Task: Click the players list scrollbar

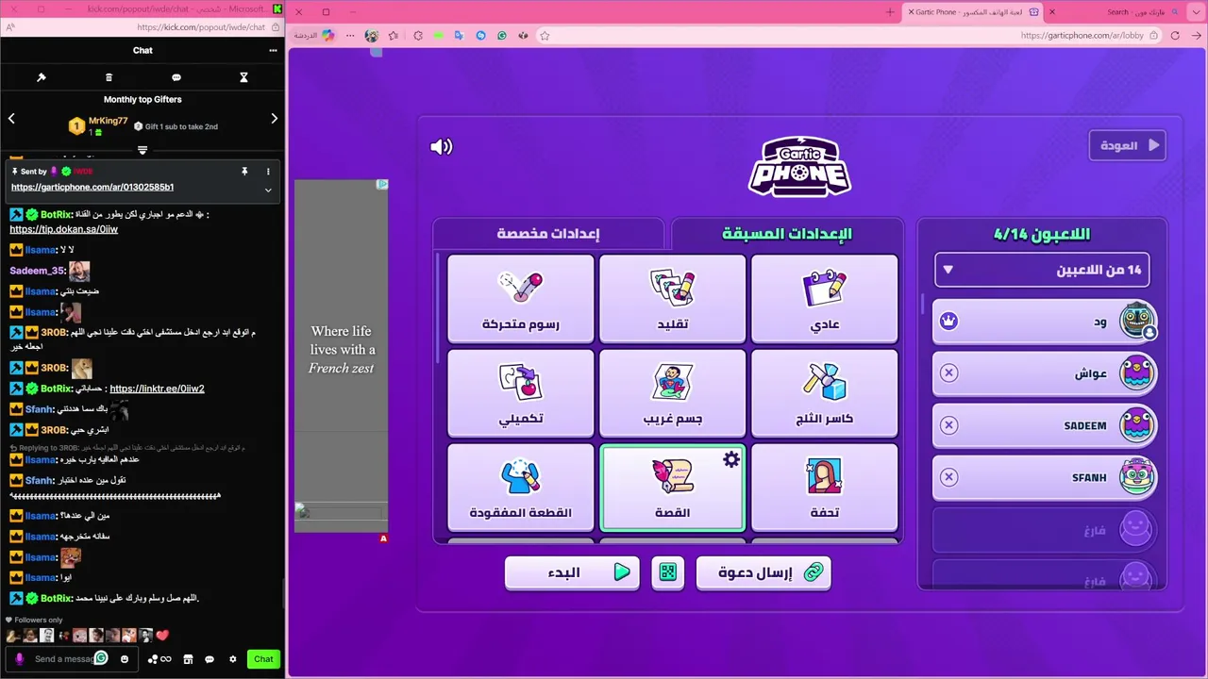Action: pos(924,304)
